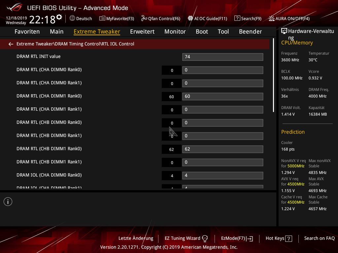Open clock settings gear icon

pyautogui.click(x=59, y=17)
